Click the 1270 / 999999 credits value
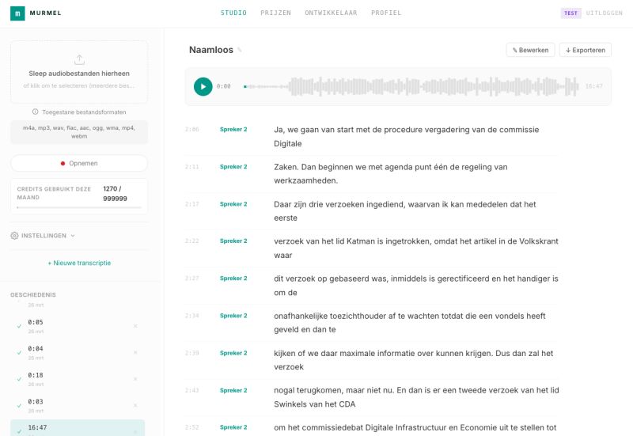Image resolution: width=633 pixels, height=436 pixels. (115, 194)
